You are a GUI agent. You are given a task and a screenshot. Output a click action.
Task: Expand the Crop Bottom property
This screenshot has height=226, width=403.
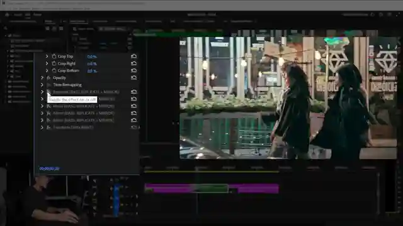[x=47, y=70]
